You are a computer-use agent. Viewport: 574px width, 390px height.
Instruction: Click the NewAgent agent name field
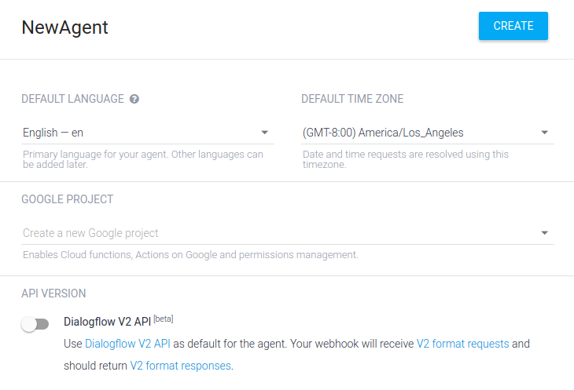coord(65,27)
